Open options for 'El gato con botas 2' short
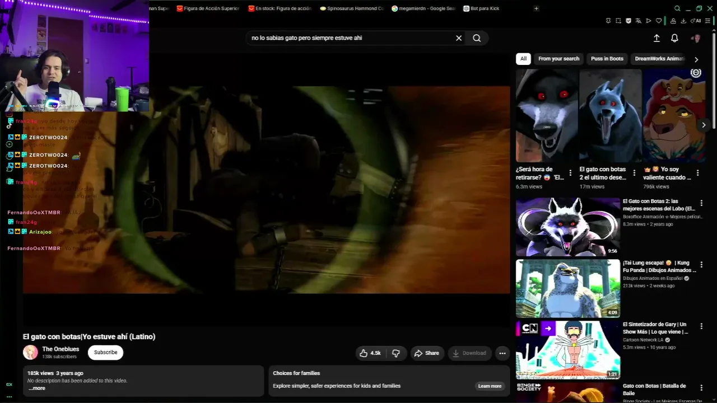717x403 pixels. (634, 173)
